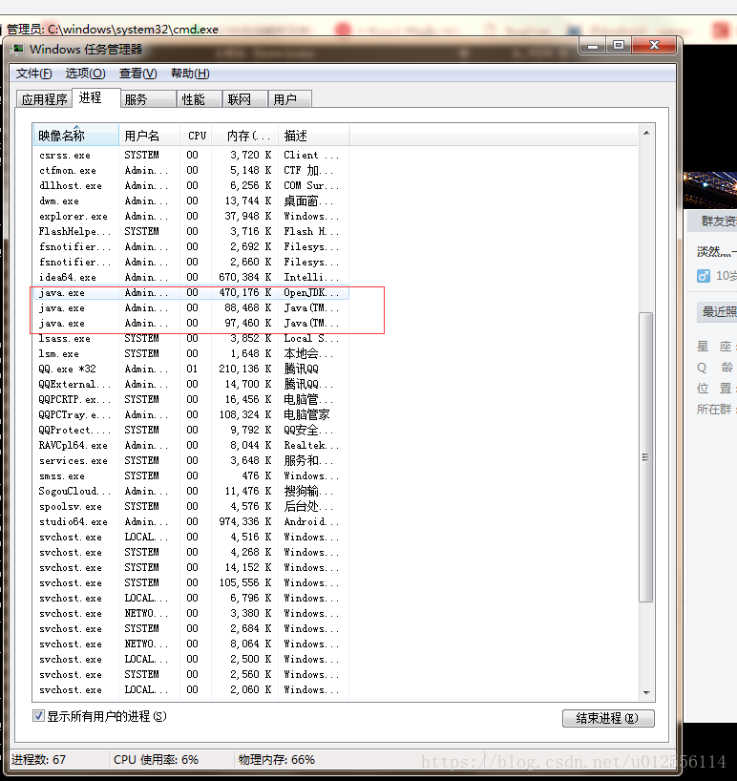
Task: Select the idea64.exe process row
Action: click(x=191, y=278)
